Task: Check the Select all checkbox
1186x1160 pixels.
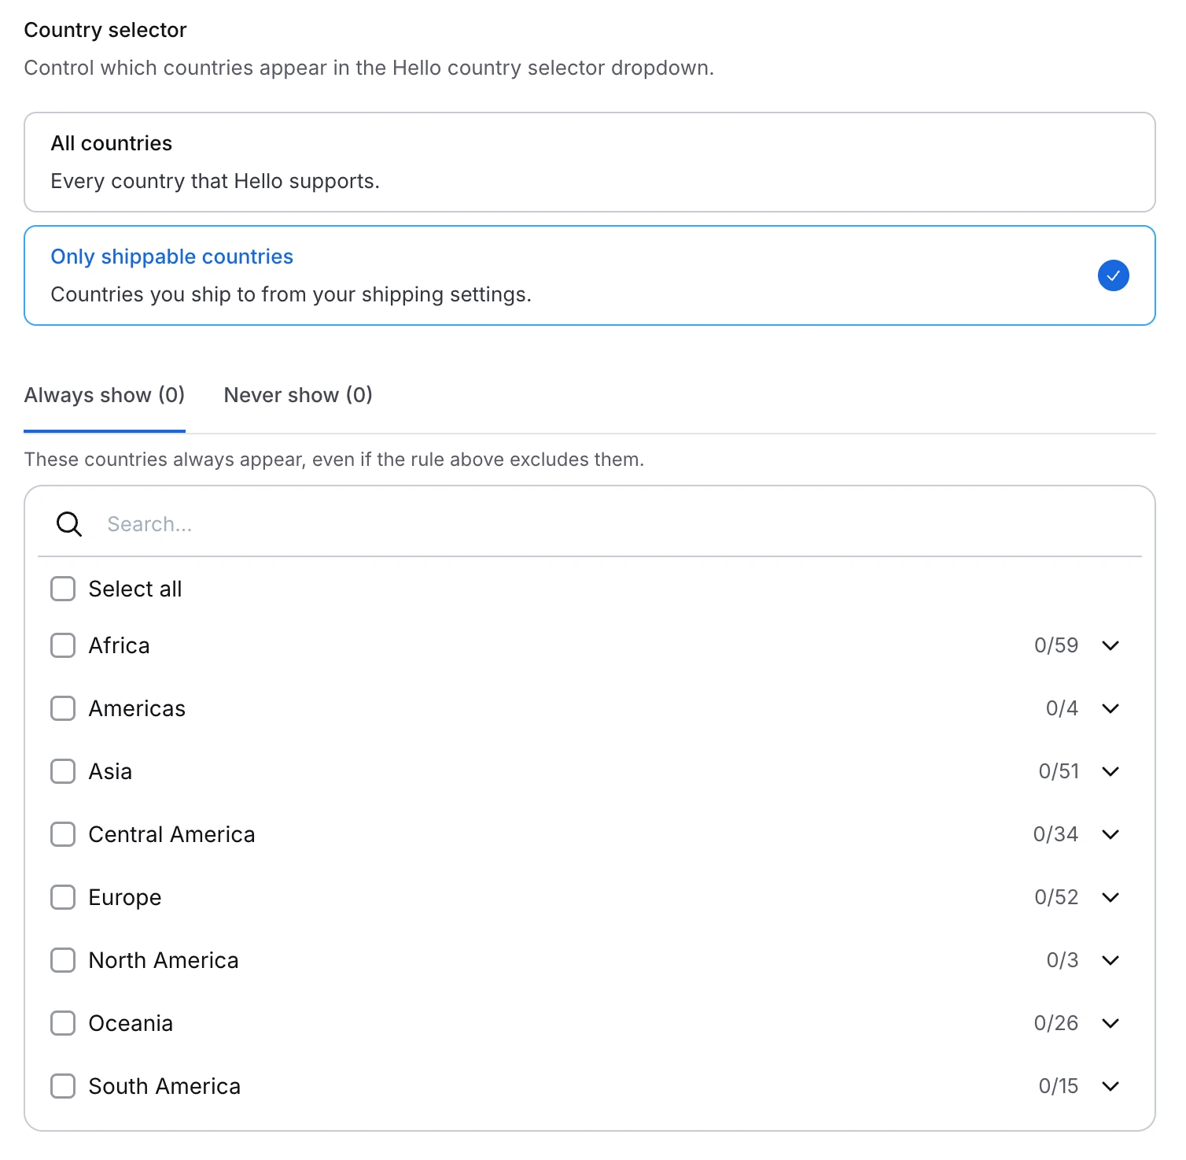Action: [63, 588]
